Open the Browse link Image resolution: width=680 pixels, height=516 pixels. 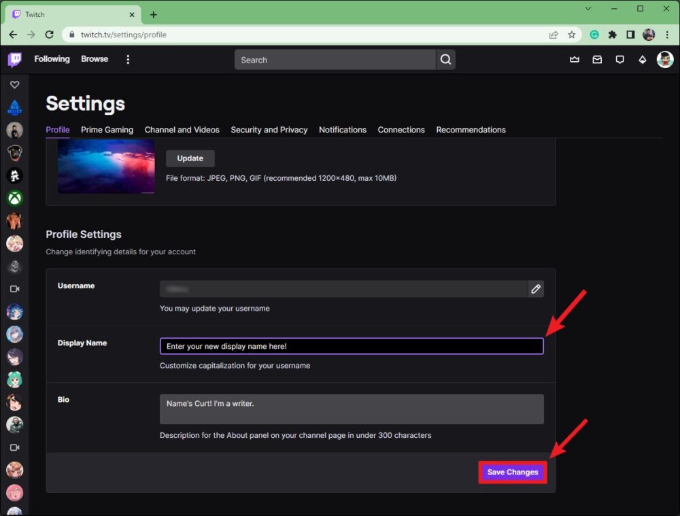(95, 59)
